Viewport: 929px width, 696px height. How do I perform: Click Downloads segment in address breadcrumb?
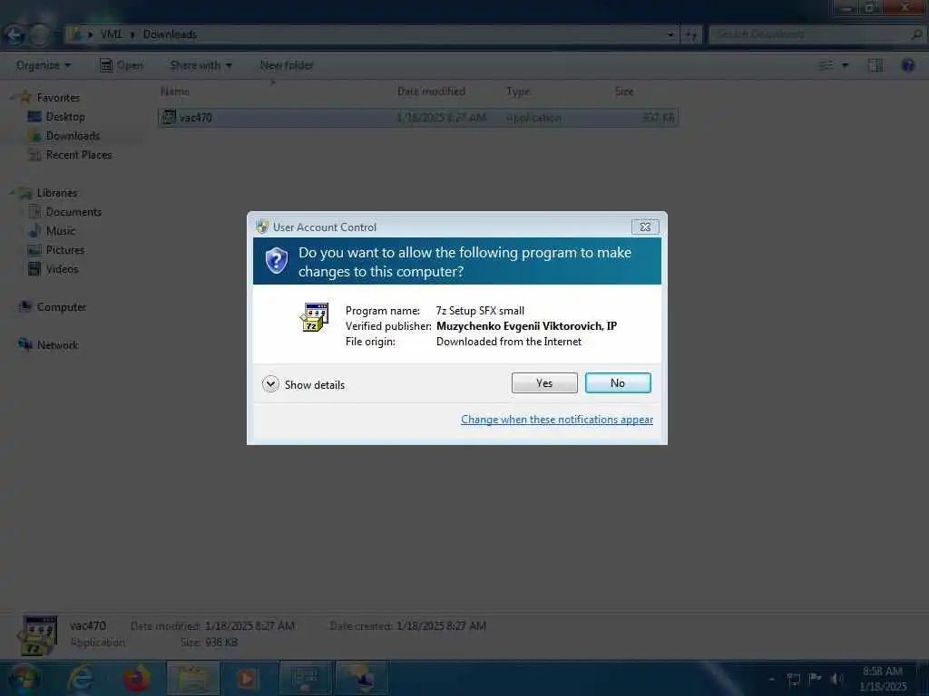[170, 34]
